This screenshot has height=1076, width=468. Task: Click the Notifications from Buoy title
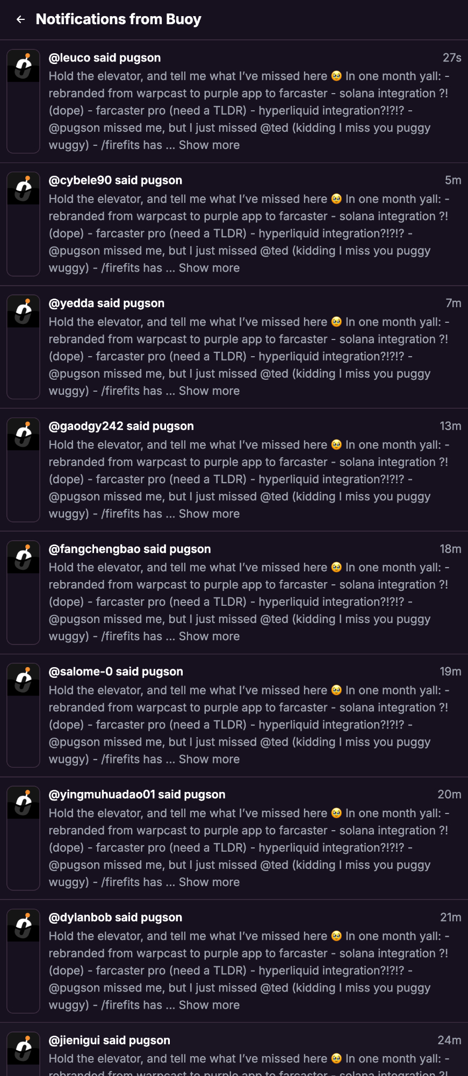pyautogui.click(x=118, y=19)
